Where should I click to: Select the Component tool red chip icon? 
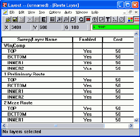(x=88, y=19)
